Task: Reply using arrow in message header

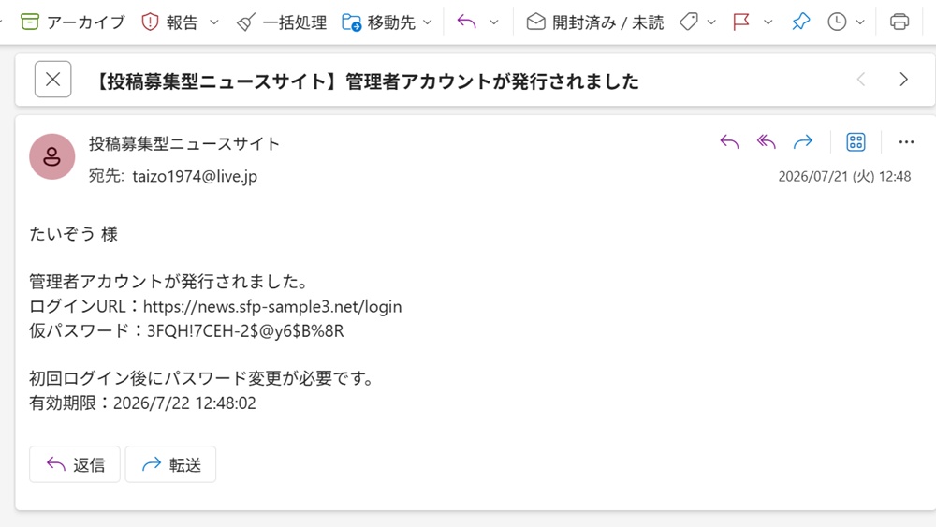Action: pyautogui.click(x=729, y=142)
